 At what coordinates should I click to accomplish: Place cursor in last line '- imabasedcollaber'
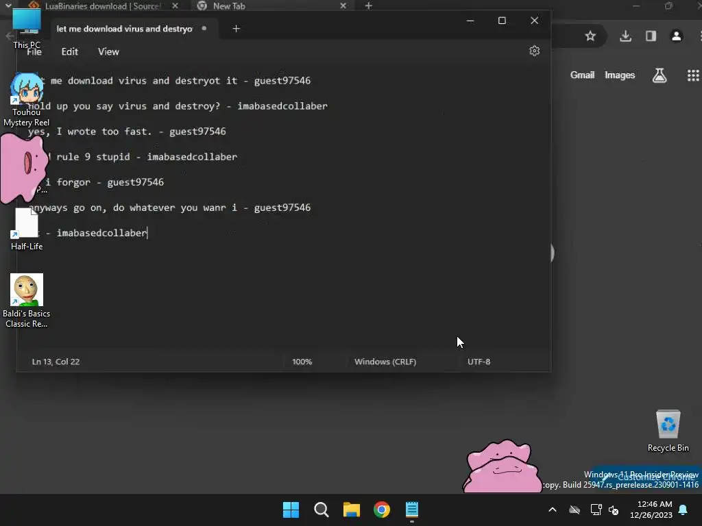pos(96,233)
